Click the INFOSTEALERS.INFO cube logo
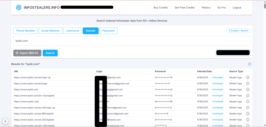 click(19, 8)
